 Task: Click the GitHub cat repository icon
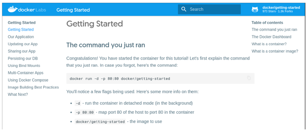(255, 10)
